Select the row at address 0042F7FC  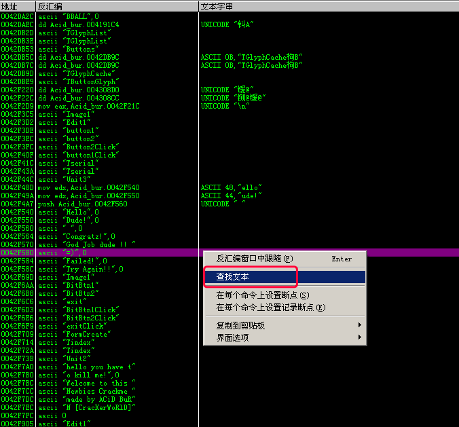click(229, 416)
